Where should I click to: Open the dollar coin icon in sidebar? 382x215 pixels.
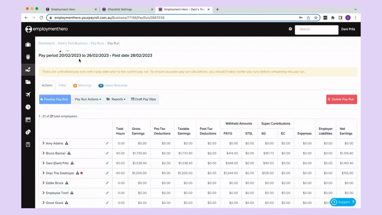(x=28, y=132)
